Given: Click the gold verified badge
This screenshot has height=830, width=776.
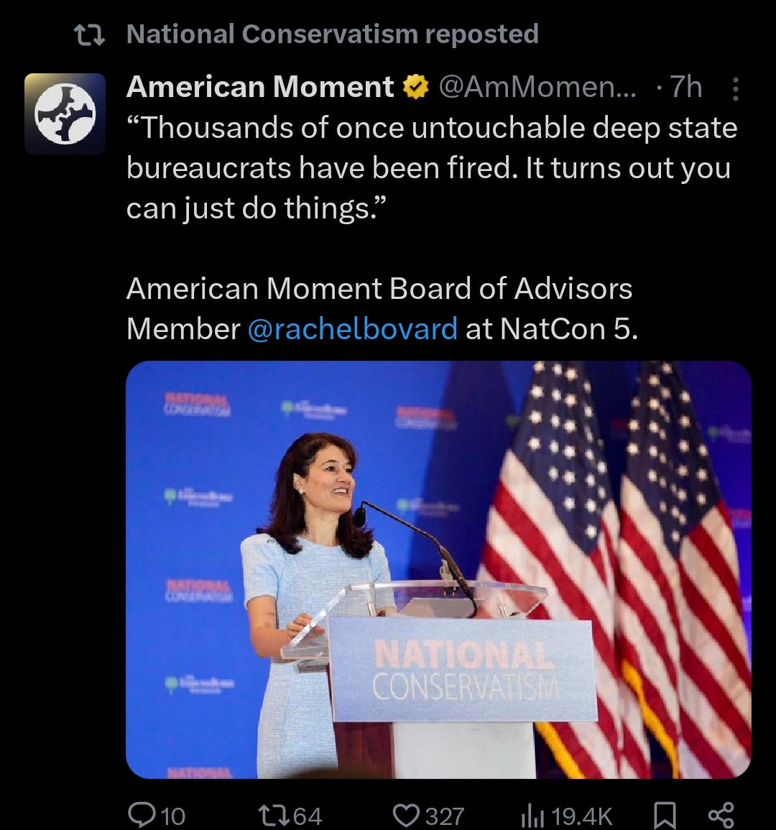Looking at the screenshot, I should click(x=416, y=87).
